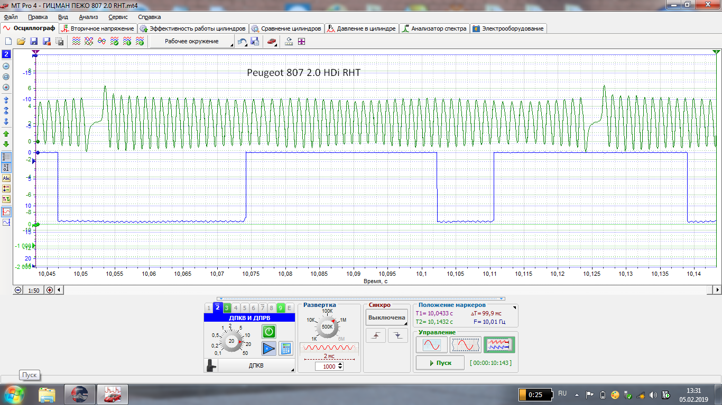Switch to Сравнение цилиндров tab
This screenshot has height=405, width=722.
coord(286,28)
